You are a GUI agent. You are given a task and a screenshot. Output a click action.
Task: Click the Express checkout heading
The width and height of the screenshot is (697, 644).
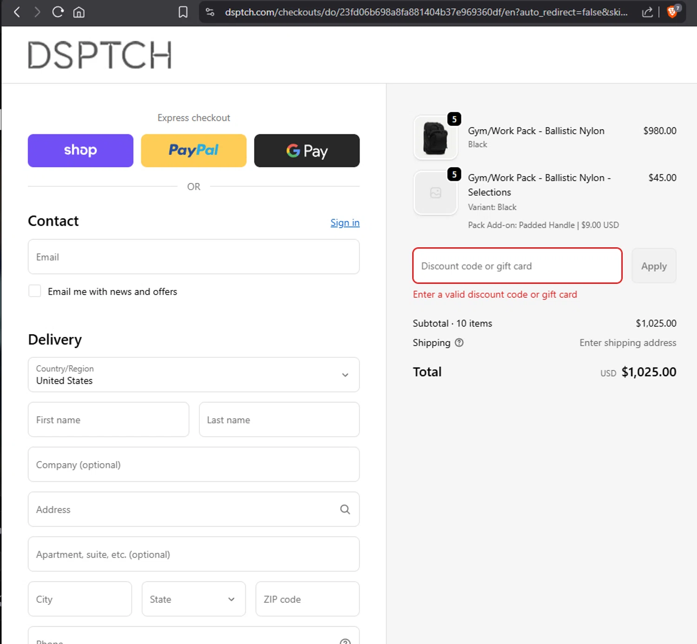coord(194,118)
